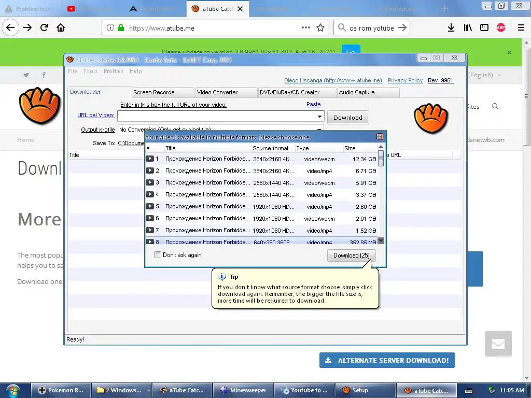Click the play icon of format row 1
The image size is (531, 398).
150,159
